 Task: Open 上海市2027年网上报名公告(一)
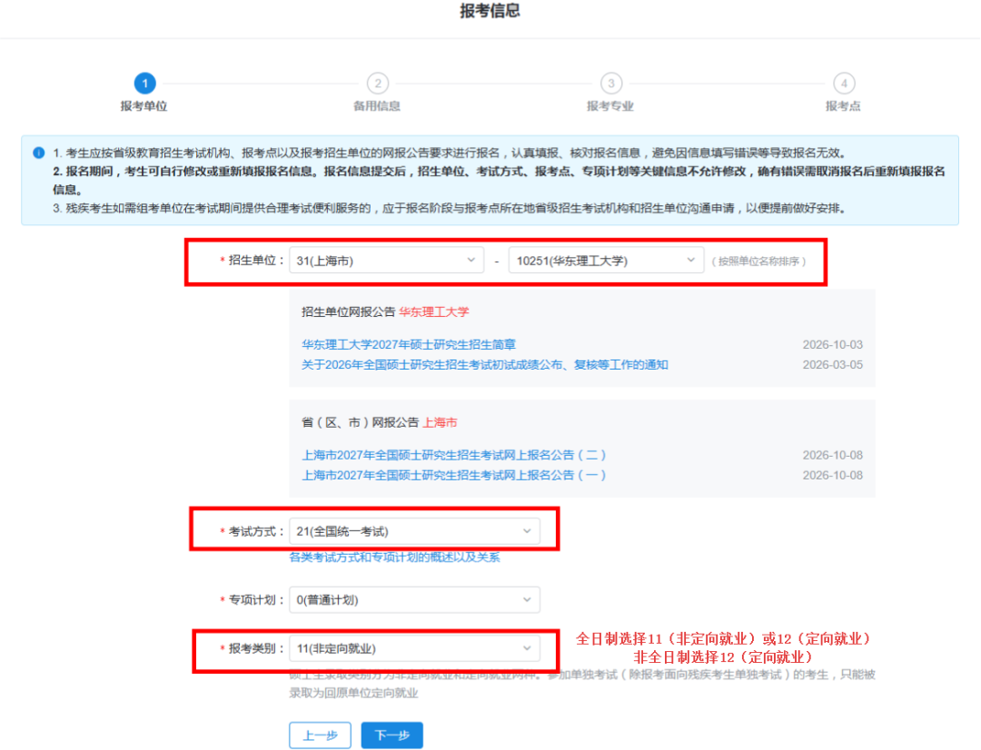pos(454,476)
